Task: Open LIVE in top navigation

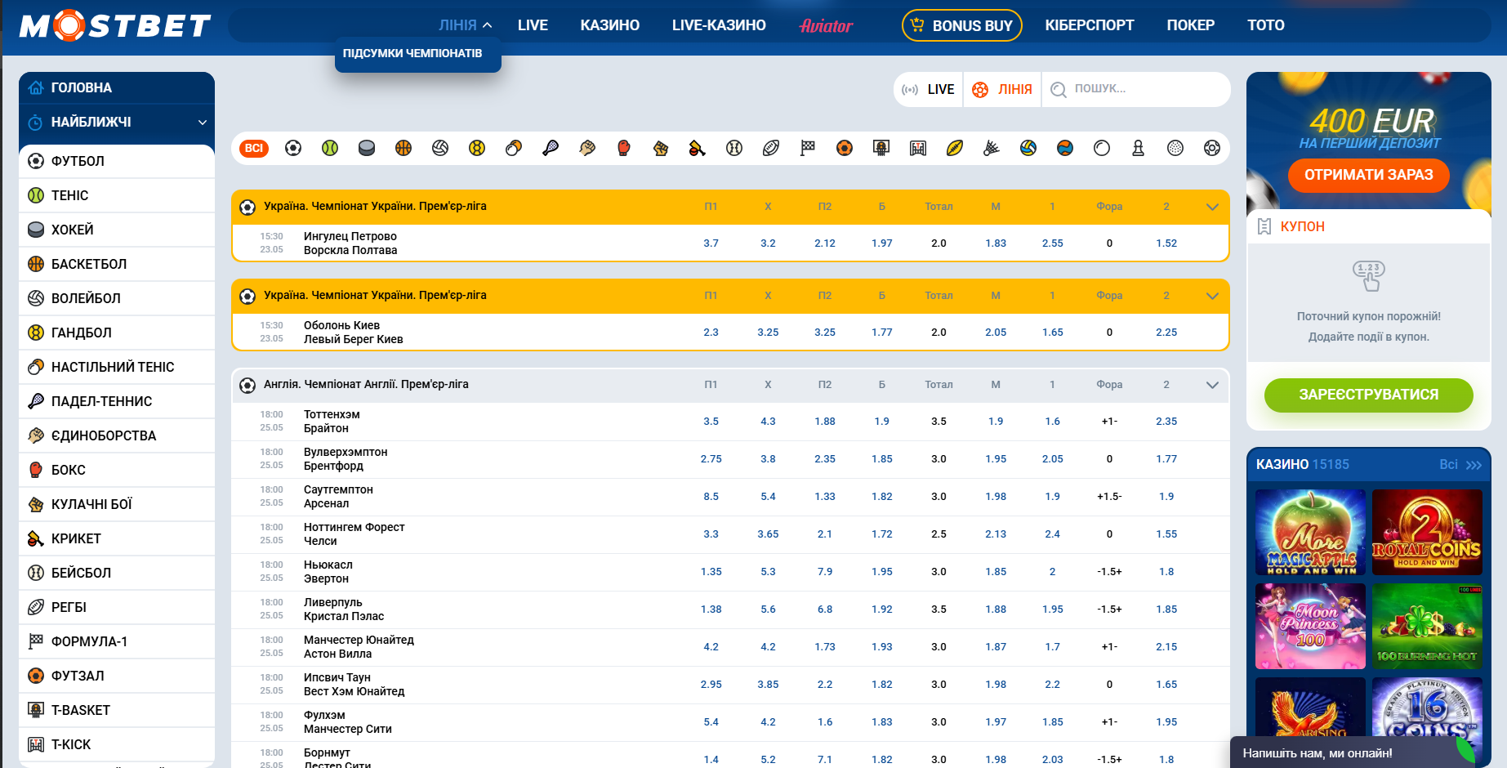Action: pos(533,25)
